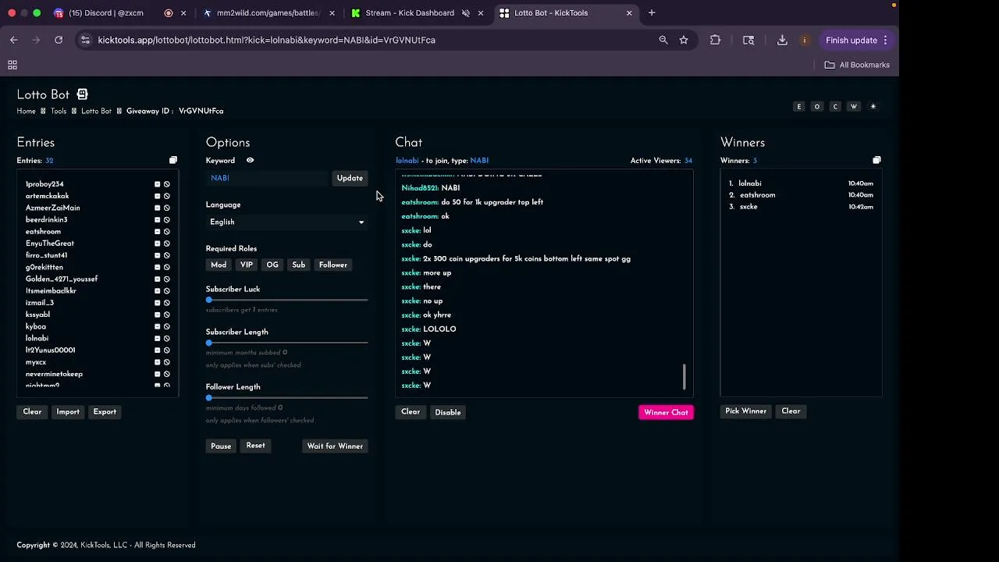Viewport: 999px width, 562px height.
Task: Bookmark this page with the star icon
Action: point(684,40)
